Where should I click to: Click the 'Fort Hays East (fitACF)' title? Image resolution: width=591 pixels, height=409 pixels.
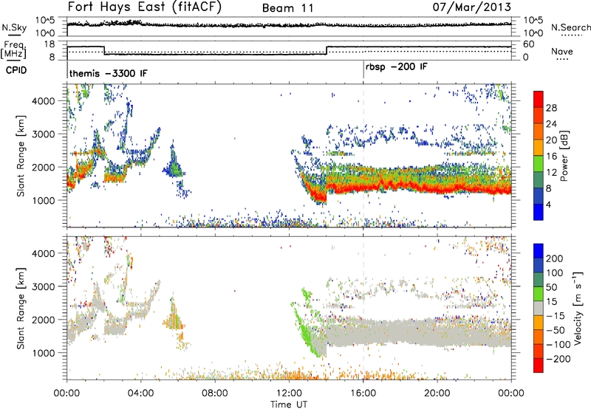(144, 7)
